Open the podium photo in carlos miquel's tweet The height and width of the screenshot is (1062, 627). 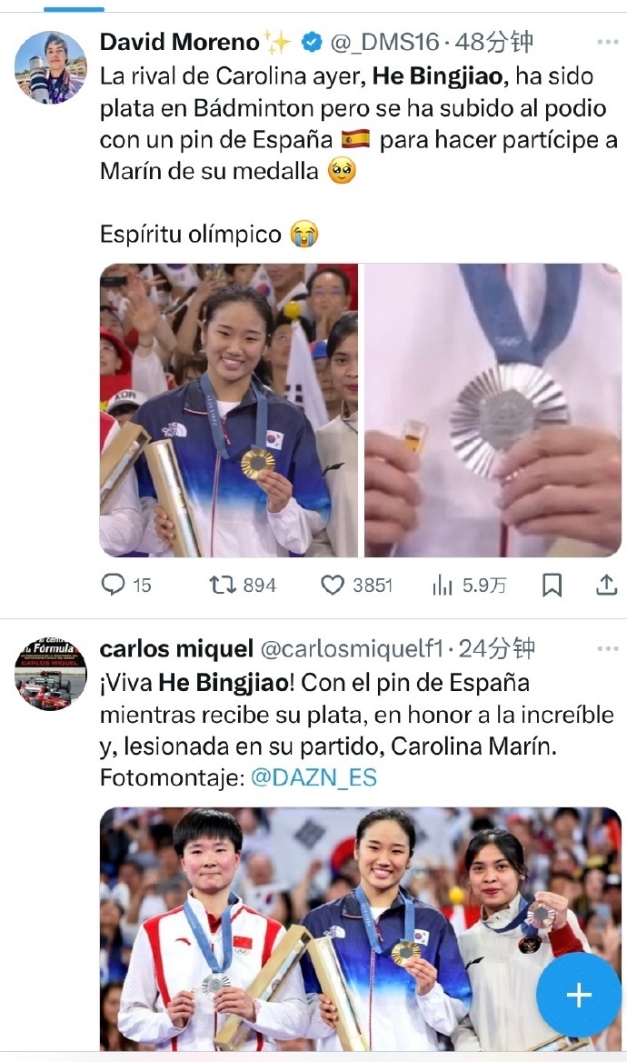tap(361, 929)
